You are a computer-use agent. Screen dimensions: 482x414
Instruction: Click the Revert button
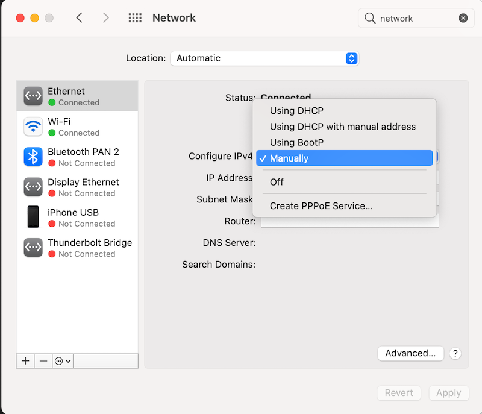coord(399,393)
